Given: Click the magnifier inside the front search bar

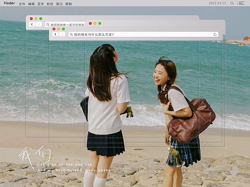Looking at the screenshot, I should (71, 34).
